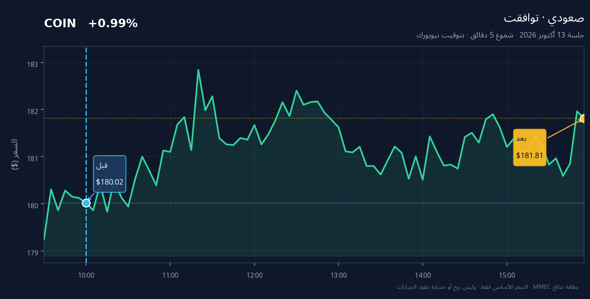Click the 13:00 tick label
This screenshot has height=299, width=590.
coord(338,275)
